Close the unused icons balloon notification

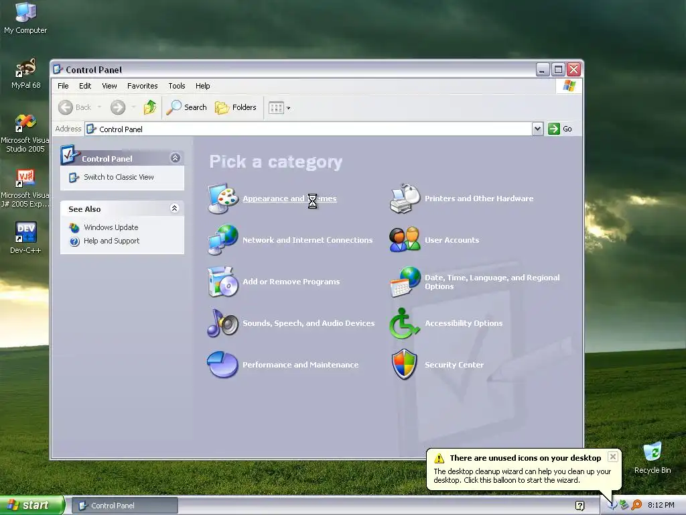point(613,457)
